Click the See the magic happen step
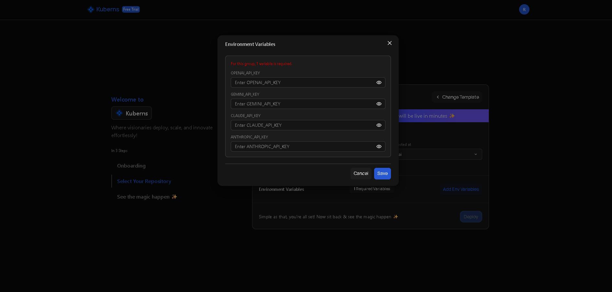 [143, 197]
